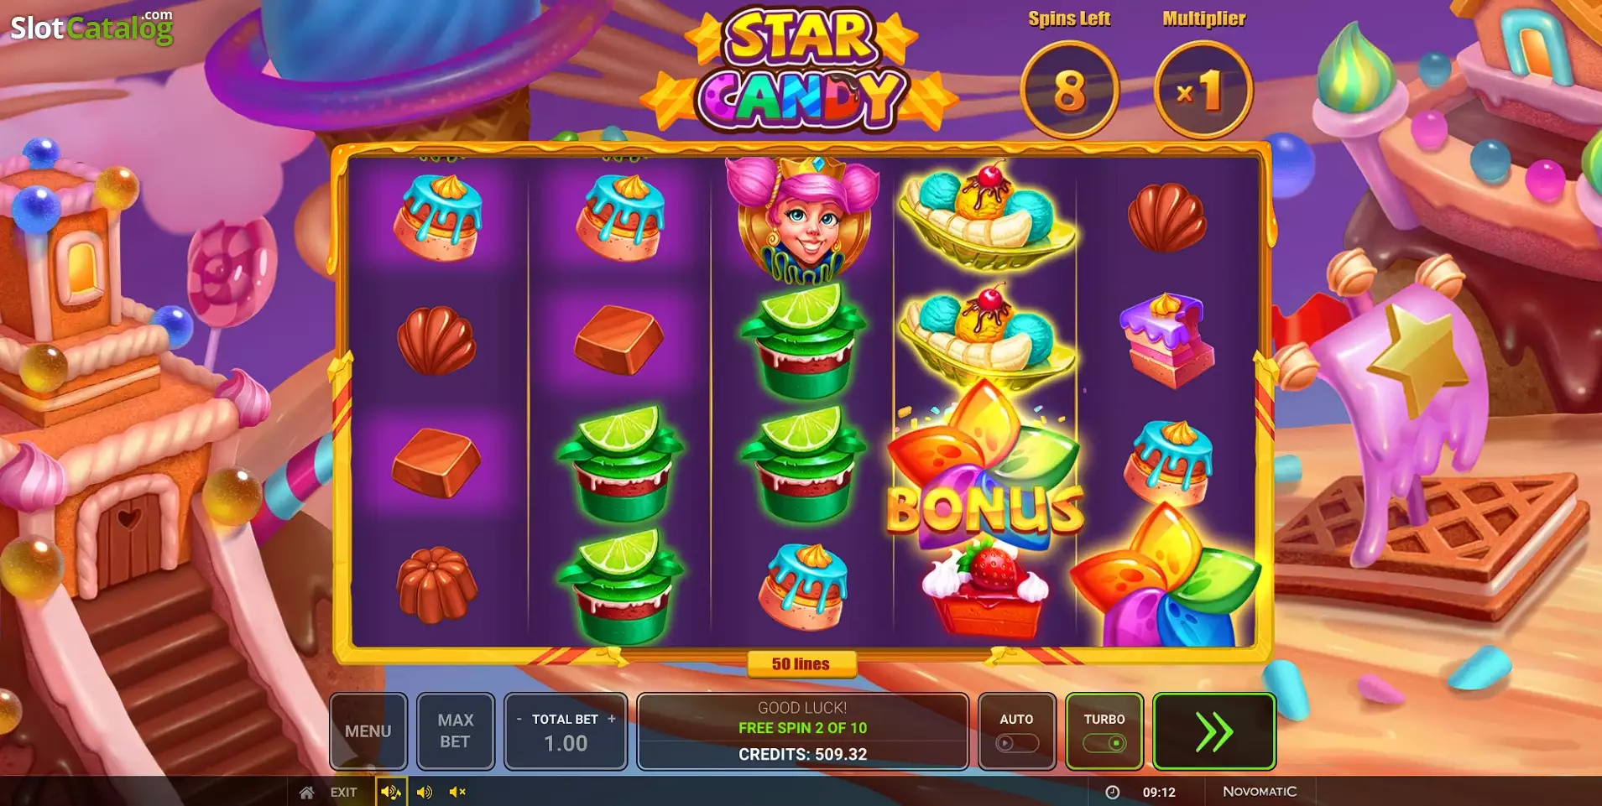
Task: Click the clock icon near 09:12
Action: tap(1113, 792)
